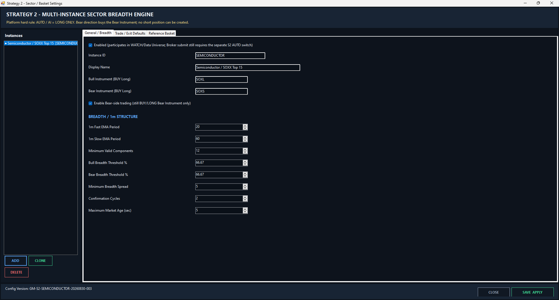The width and height of the screenshot is (559, 300).
Task: Click the CLONE instance button
Action: click(40, 261)
